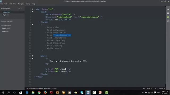This screenshot has width=170, height=95.
Task: Click the Brackets app icon in title bar
Action: (x=1, y=1)
